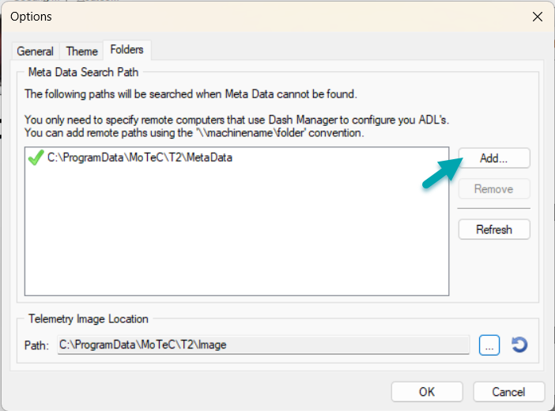
Task: Click the blue reset path arrow icon
Action: pos(519,344)
